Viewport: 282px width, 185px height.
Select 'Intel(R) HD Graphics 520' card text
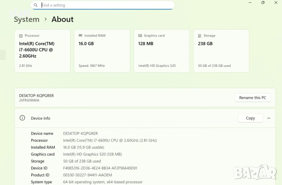pyautogui.click(x=157, y=66)
